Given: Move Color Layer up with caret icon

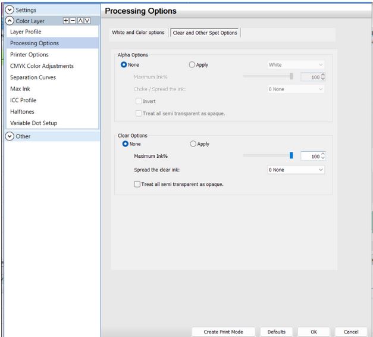Looking at the screenshot, I should click(x=80, y=21).
